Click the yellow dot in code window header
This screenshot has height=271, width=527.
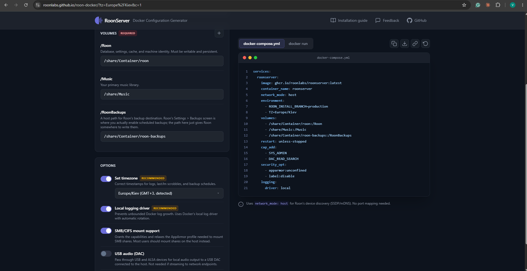[x=250, y=58]
